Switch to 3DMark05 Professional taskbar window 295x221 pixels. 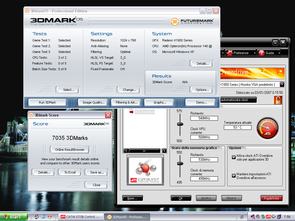pos(127,217)
